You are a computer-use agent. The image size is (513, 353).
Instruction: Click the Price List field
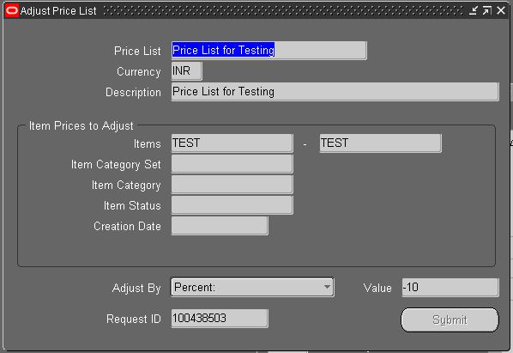269,51
